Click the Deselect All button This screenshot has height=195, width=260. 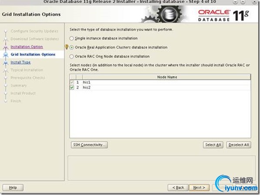click(239, 145)
